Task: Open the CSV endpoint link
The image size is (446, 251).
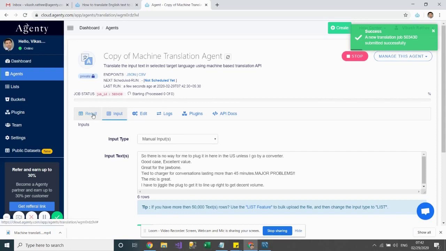Action: (x=142, y=75)
